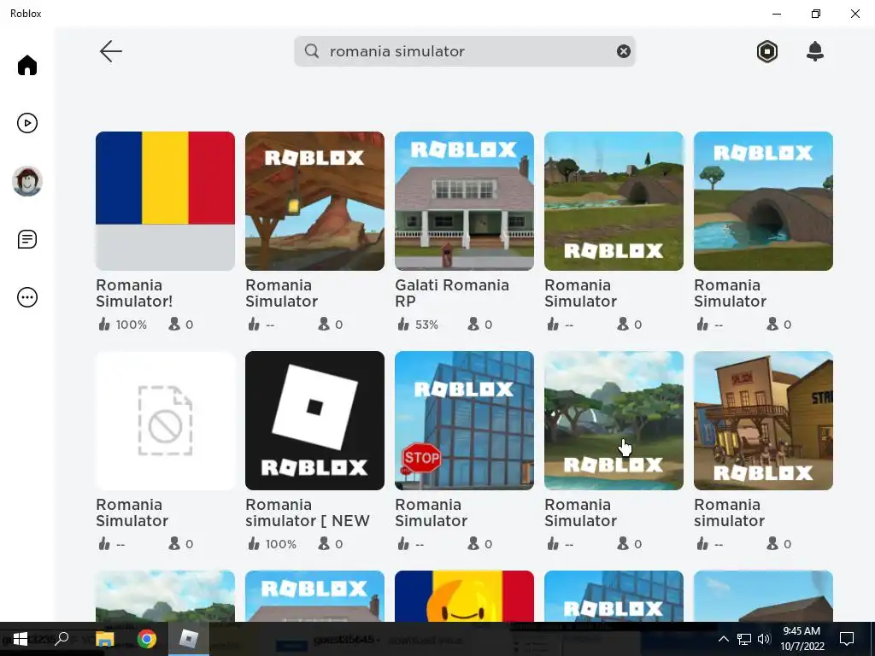Open the Romania flag game thumbnail

[x=165, y=201]
